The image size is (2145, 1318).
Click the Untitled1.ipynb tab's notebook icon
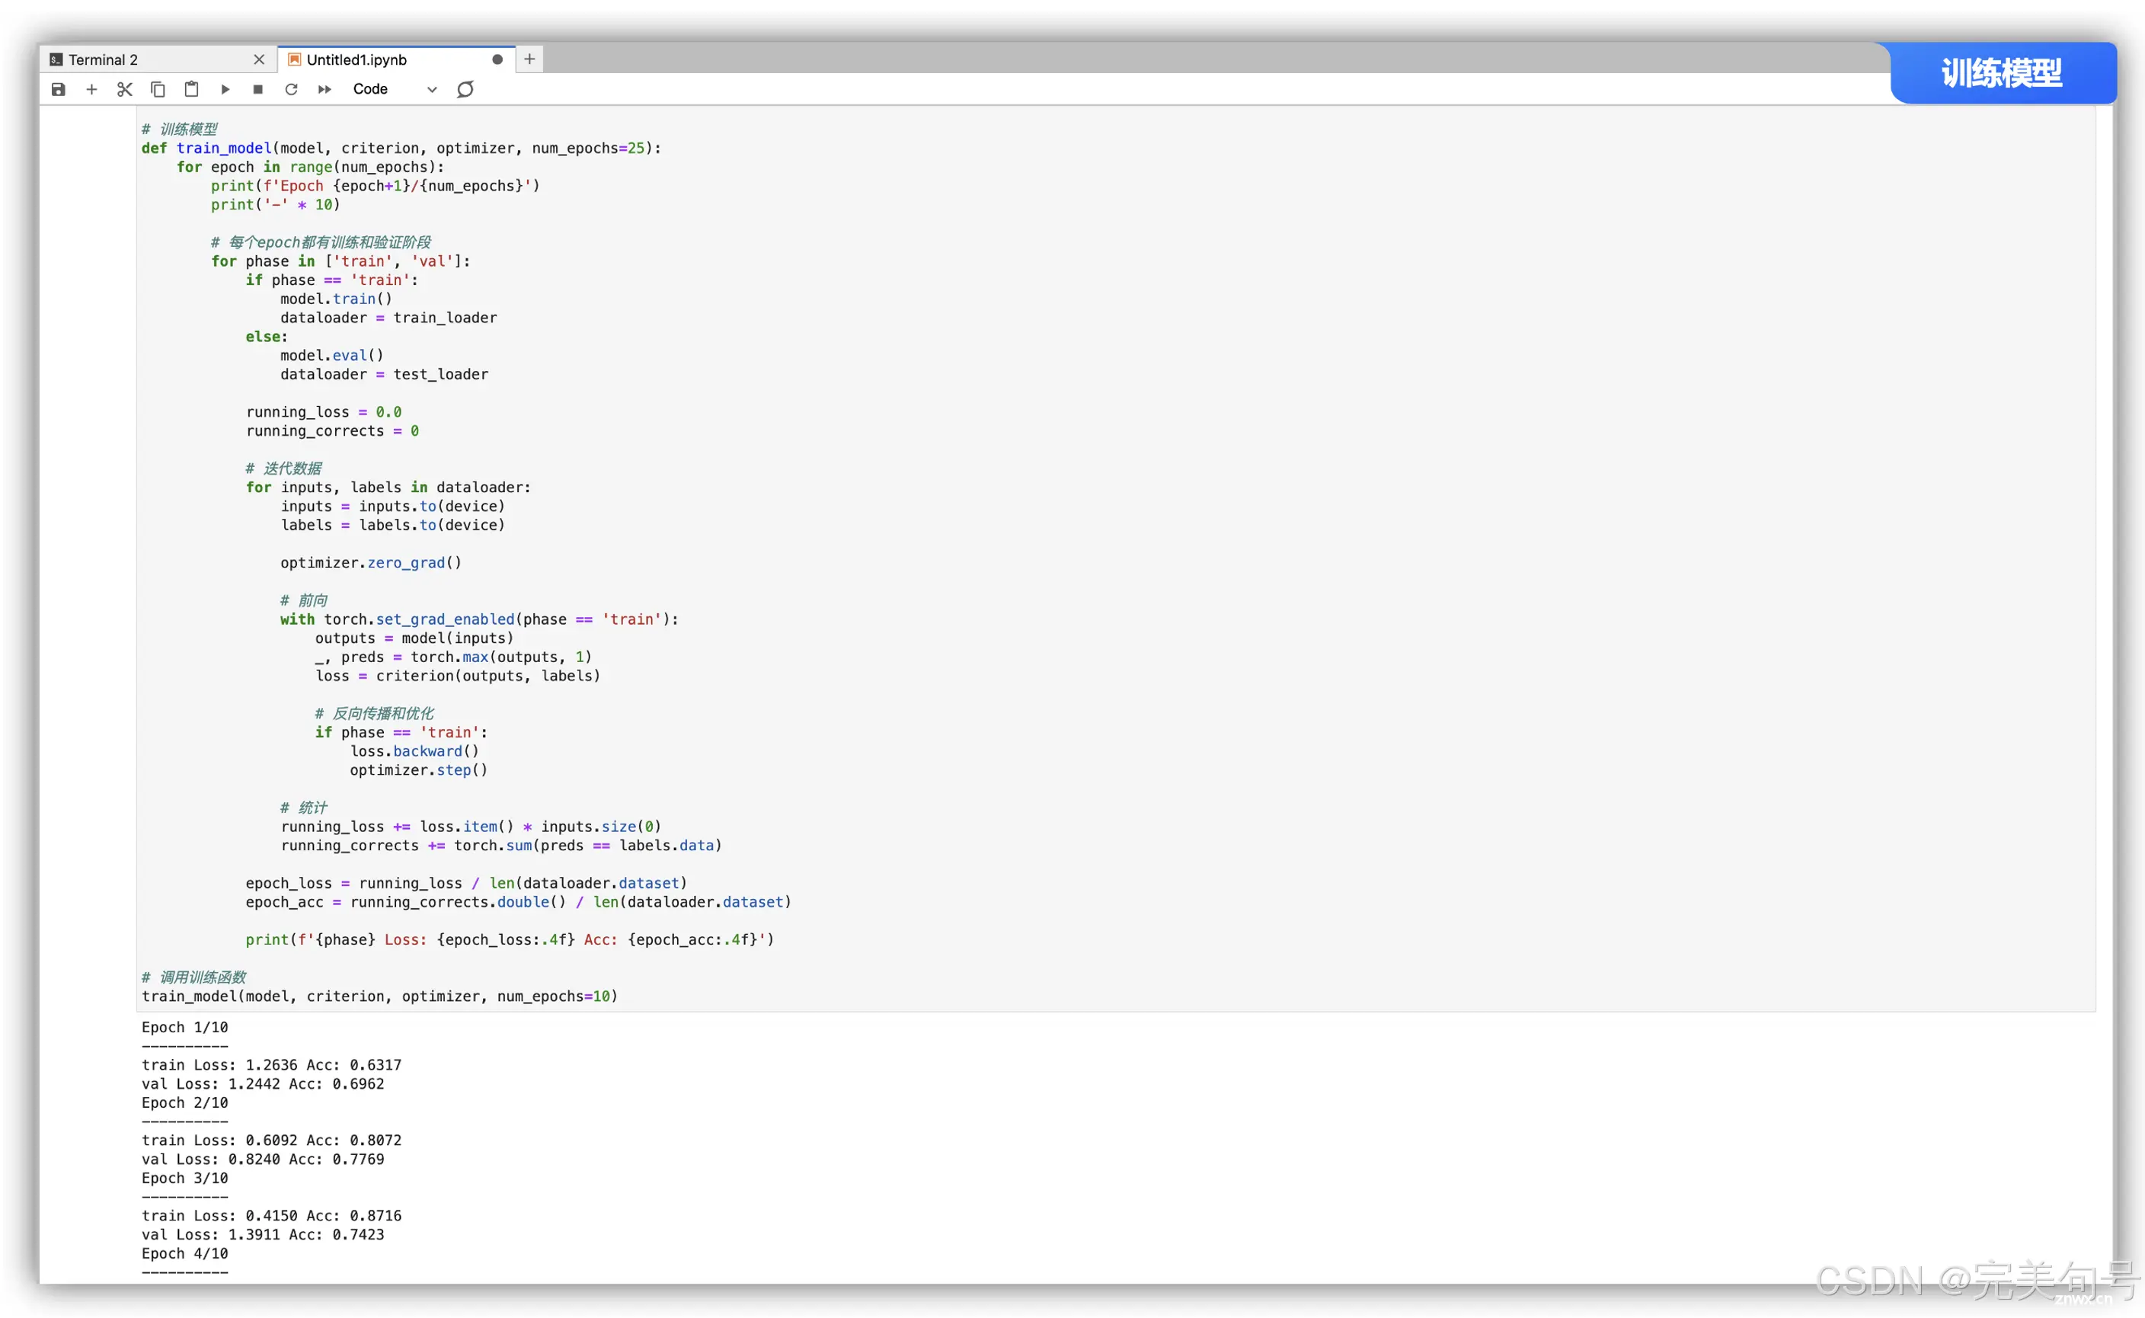click(295, 59)
